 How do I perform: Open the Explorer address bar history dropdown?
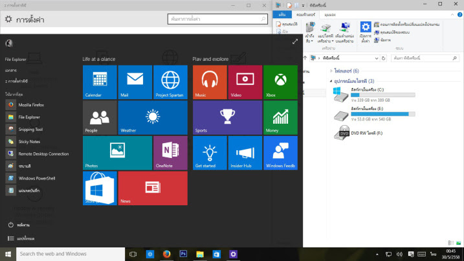click(377, 58)
